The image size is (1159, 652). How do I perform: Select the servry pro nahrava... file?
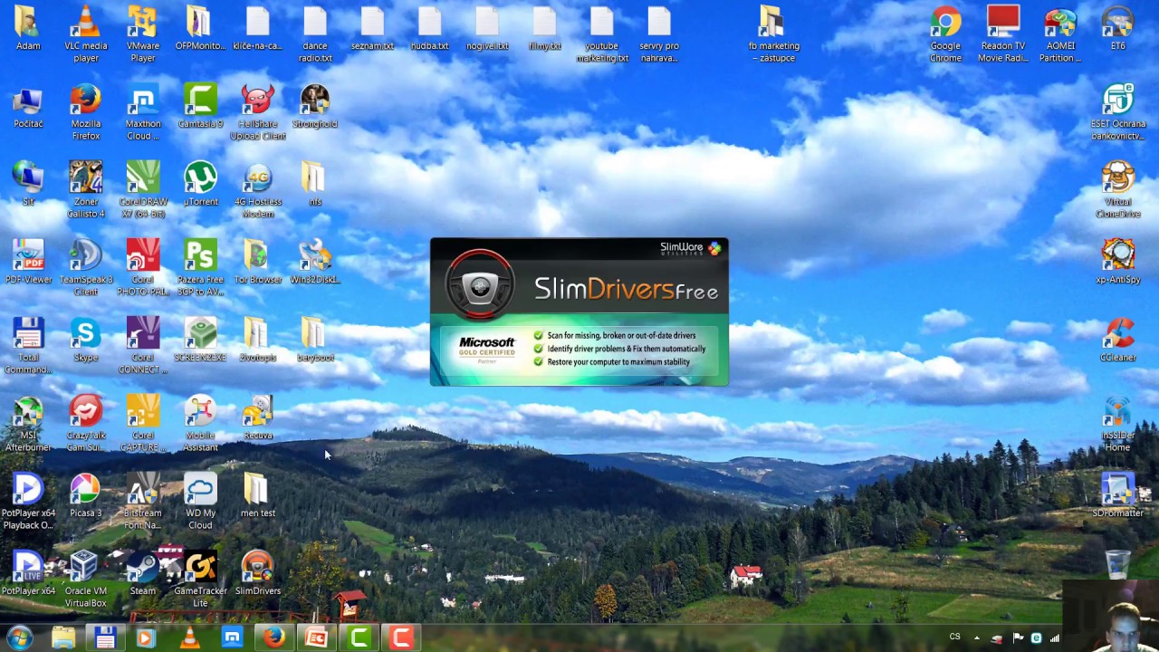coord(659,34)
